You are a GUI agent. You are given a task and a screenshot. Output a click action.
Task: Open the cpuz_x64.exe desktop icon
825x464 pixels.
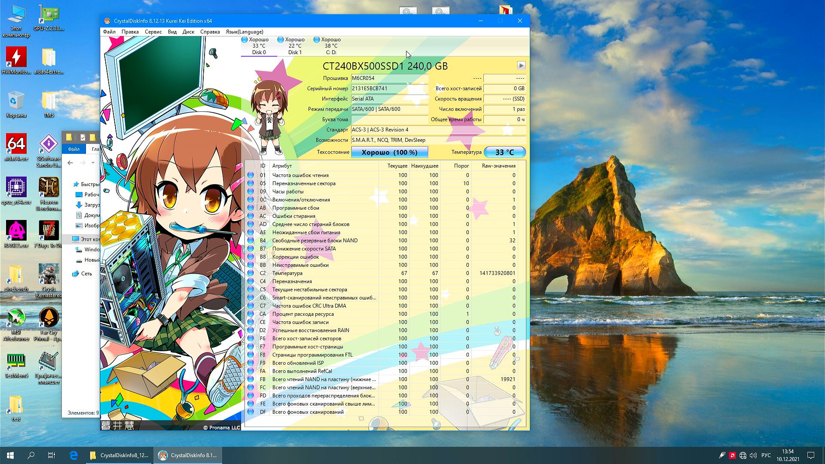coord(16,191)
